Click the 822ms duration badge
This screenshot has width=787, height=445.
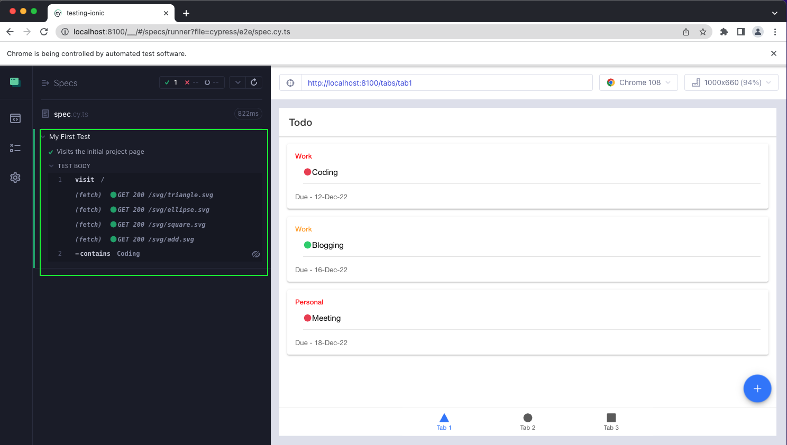248,114
